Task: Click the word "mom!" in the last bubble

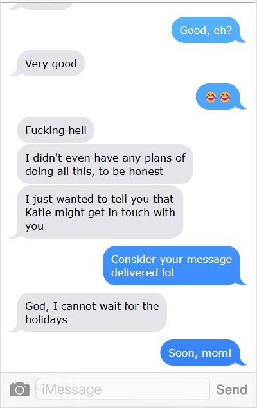Action: point(217,353)
